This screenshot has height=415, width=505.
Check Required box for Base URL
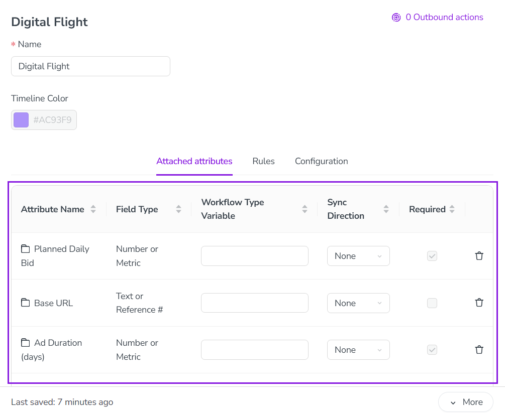pyautogui.click(x=432, y=303)
